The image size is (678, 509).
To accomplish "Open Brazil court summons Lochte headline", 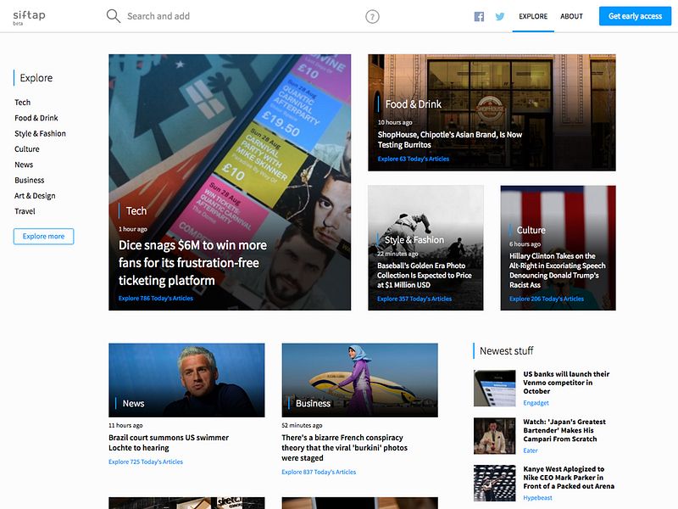I will click(169, 442).
